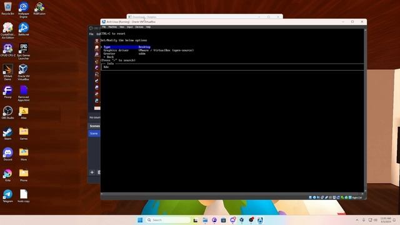
Task: Click Right Ctrl host key indicator in VirtualBox
Action: (x=357, y=197)
